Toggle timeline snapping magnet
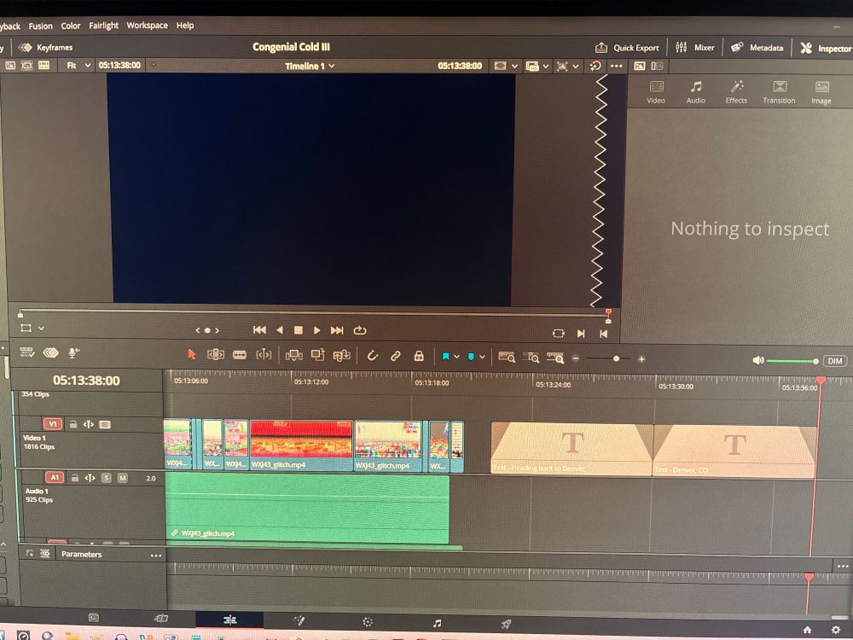853x640 pixels. pos(372,356)
